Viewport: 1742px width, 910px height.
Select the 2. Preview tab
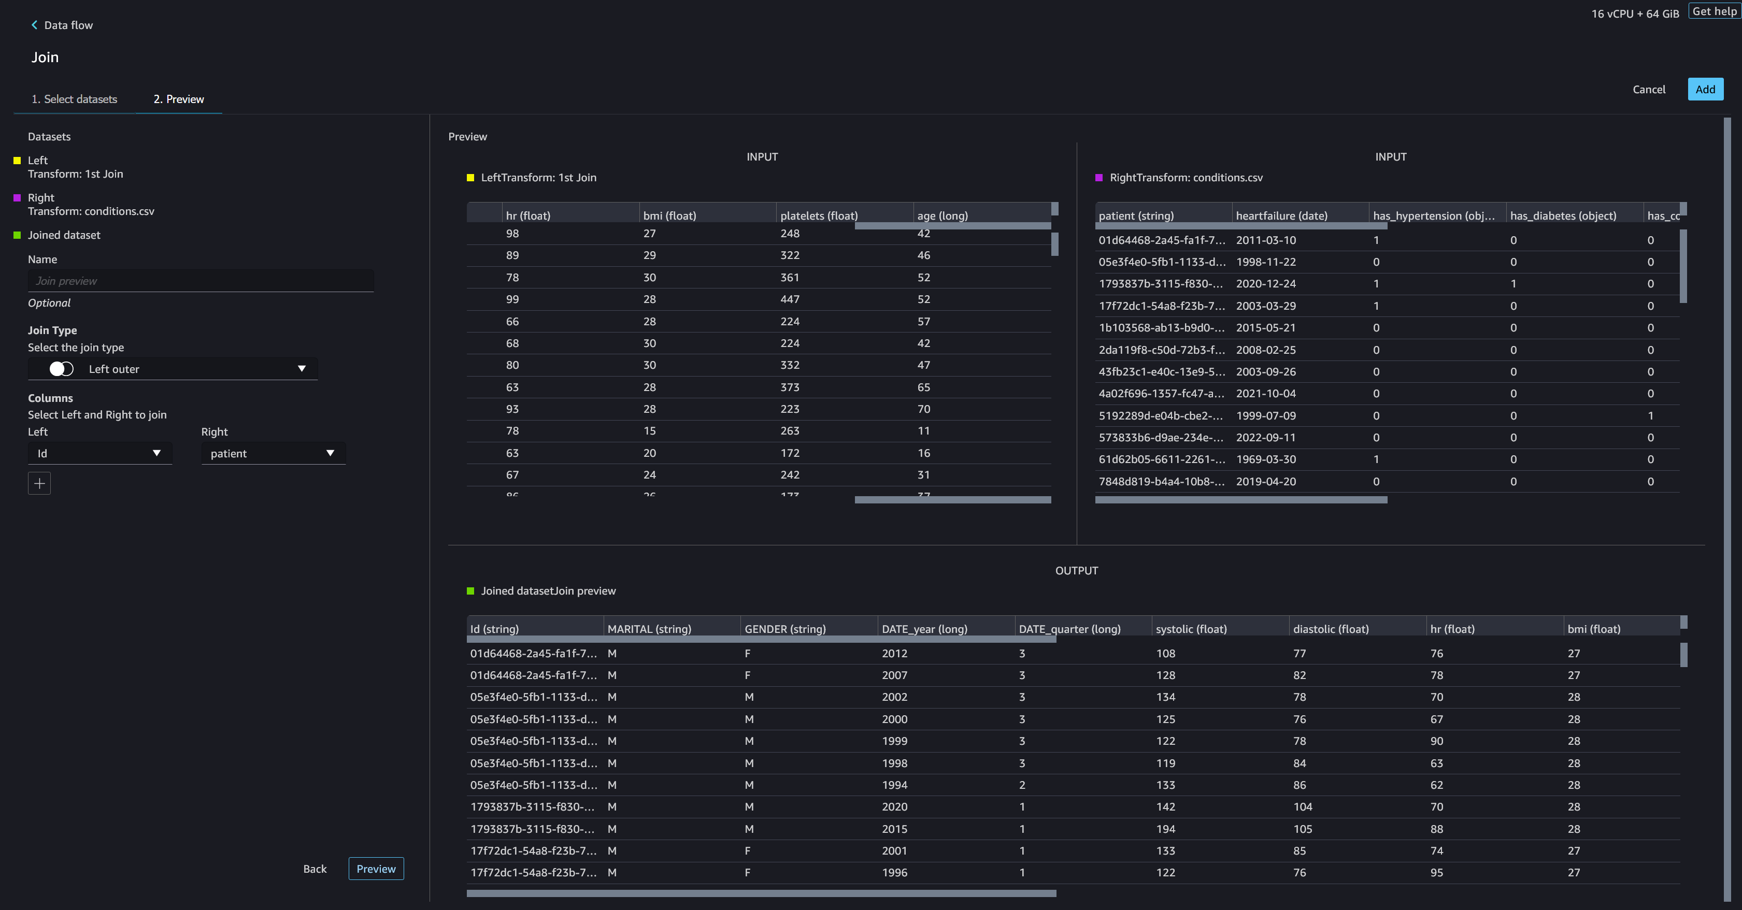click(179, 99)
